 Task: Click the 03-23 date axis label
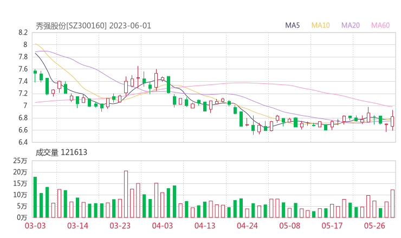pos(120,226)
